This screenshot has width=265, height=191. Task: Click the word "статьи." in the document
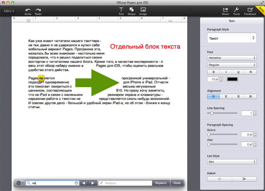34,107
